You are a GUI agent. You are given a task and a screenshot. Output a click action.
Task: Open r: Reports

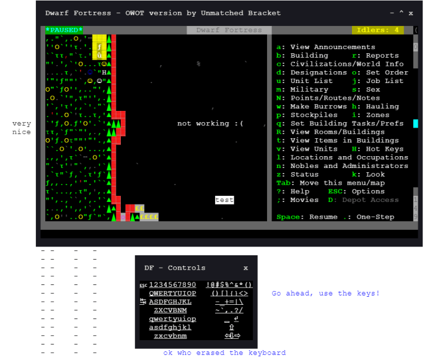(x=376, y=56)
